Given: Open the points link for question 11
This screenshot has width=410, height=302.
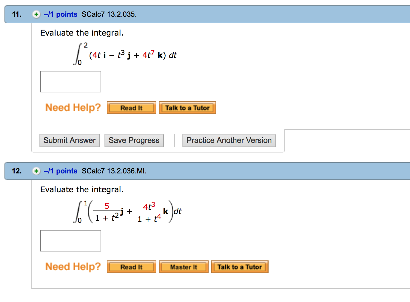Looking at the screenshot, I should tap(61, 14).
